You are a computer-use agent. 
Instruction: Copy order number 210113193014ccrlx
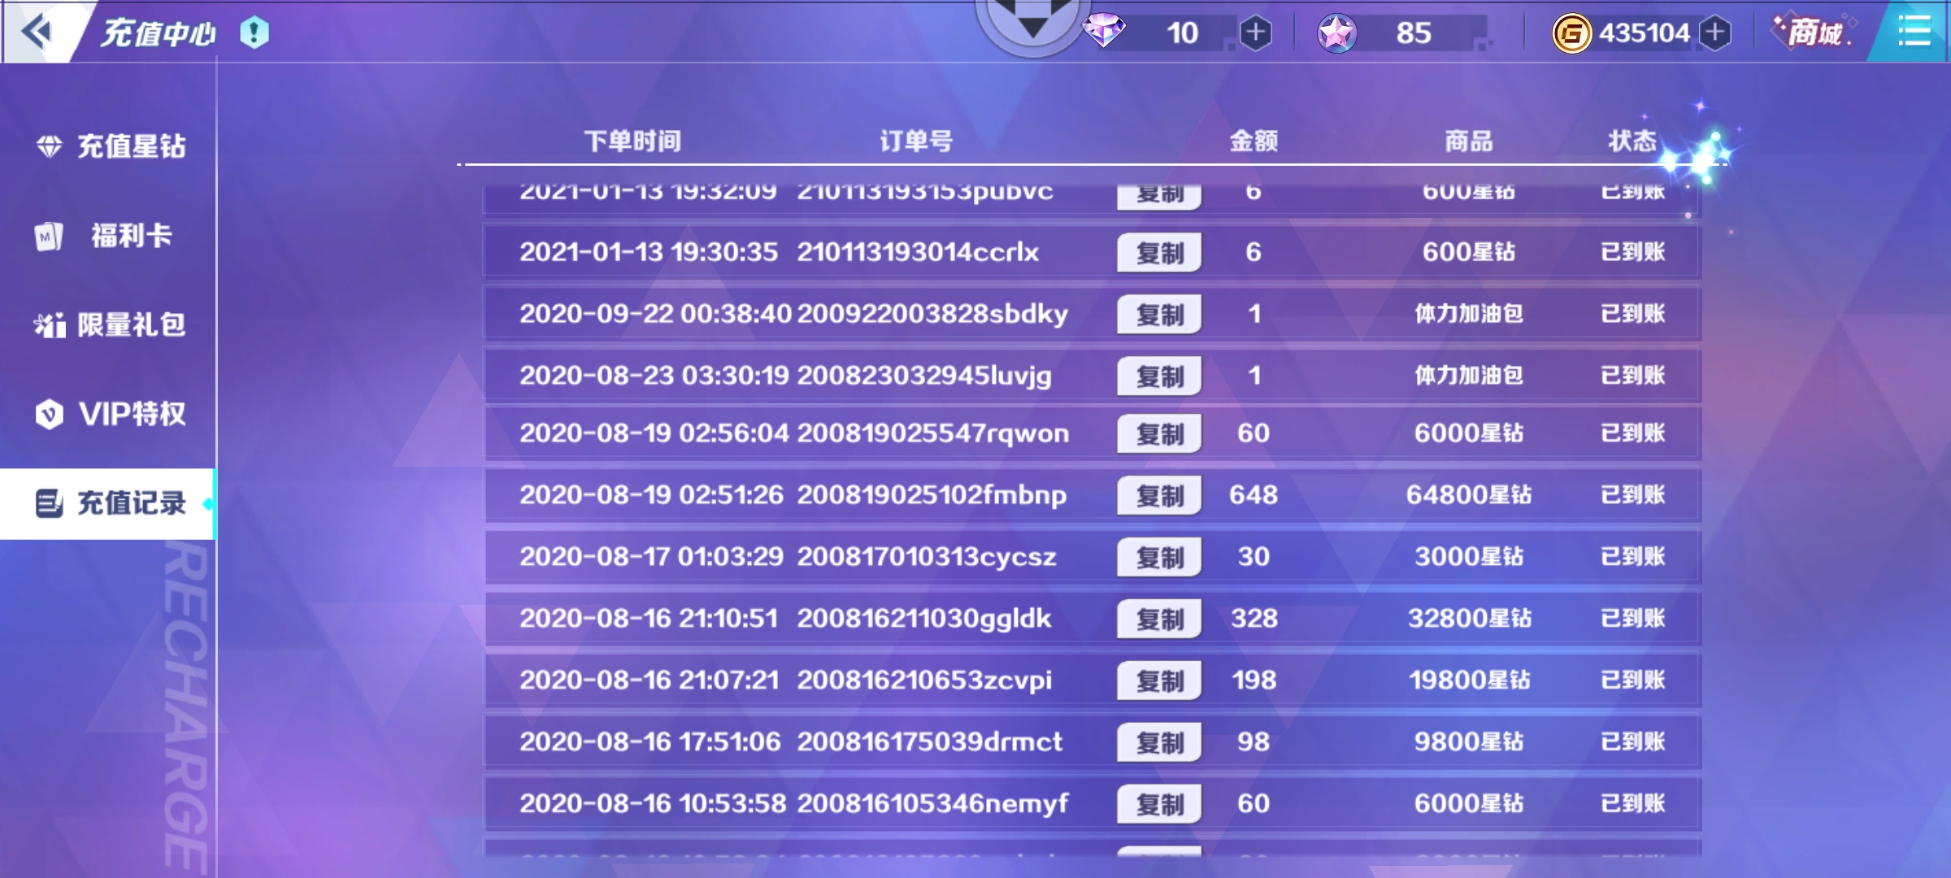[1160, 253]
